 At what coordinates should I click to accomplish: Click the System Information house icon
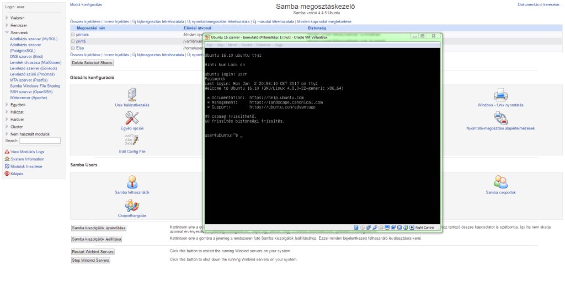click(7, 159)
